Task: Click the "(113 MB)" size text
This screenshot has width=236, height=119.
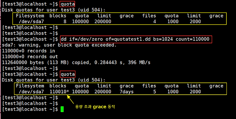Action: click(x=58, y=62)
